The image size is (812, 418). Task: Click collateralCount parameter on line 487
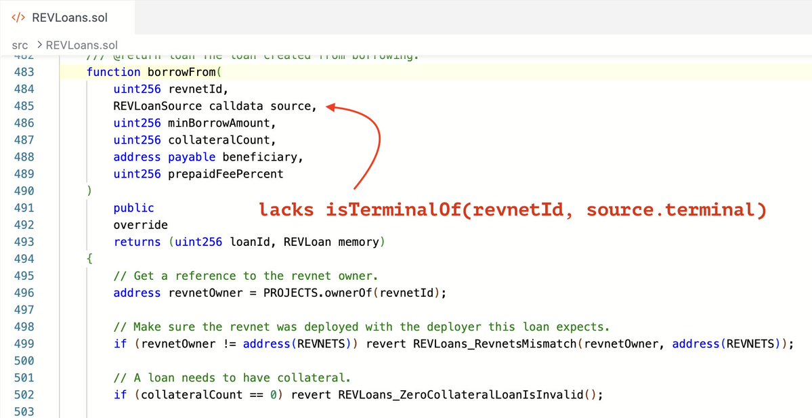pos(219,140)
